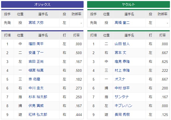This screenshot has width=171, height=120.
Task: Open player 中村 悠平 profile
Action: pyautogui.click(x=122, y=88)
